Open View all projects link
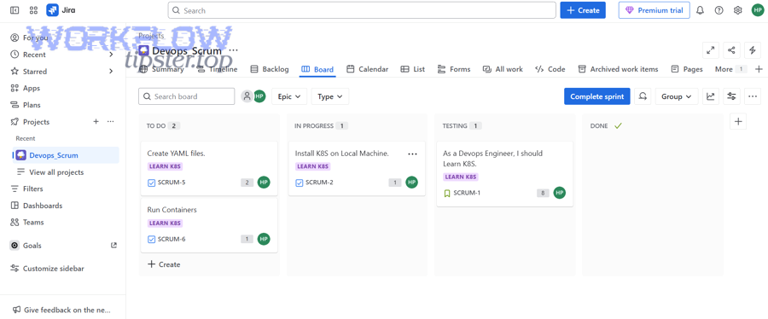Image resolution: width=768 pixels, height=319 pixels. pyautogui.click(x=56, y=172)
